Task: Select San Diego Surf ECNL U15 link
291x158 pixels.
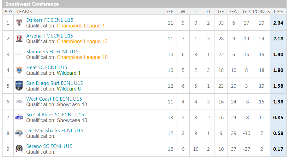Action: point(54,83)
